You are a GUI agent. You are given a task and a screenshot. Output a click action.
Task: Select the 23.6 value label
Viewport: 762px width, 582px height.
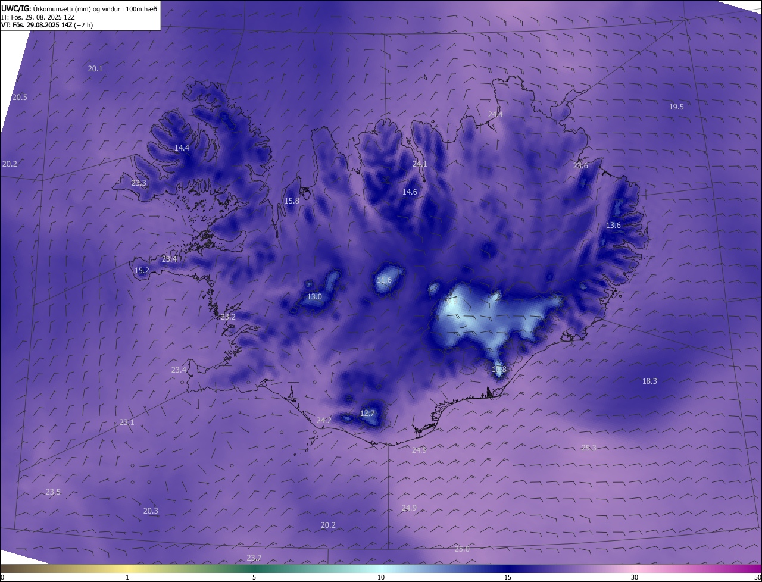[x=580, y=165]
